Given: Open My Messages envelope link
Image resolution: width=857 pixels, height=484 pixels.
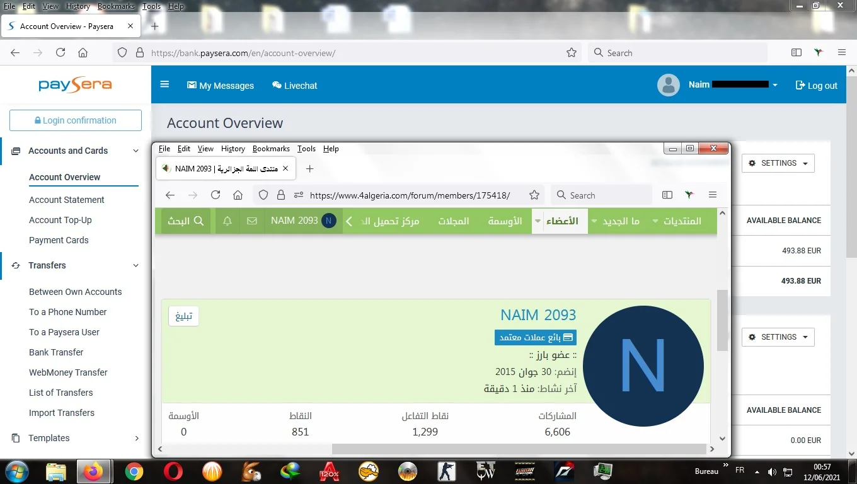Looking at the screenshot, I should tap(221, 86).
